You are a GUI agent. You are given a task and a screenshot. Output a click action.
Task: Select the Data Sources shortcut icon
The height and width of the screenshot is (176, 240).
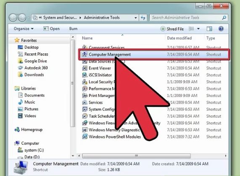click(84, 61)
